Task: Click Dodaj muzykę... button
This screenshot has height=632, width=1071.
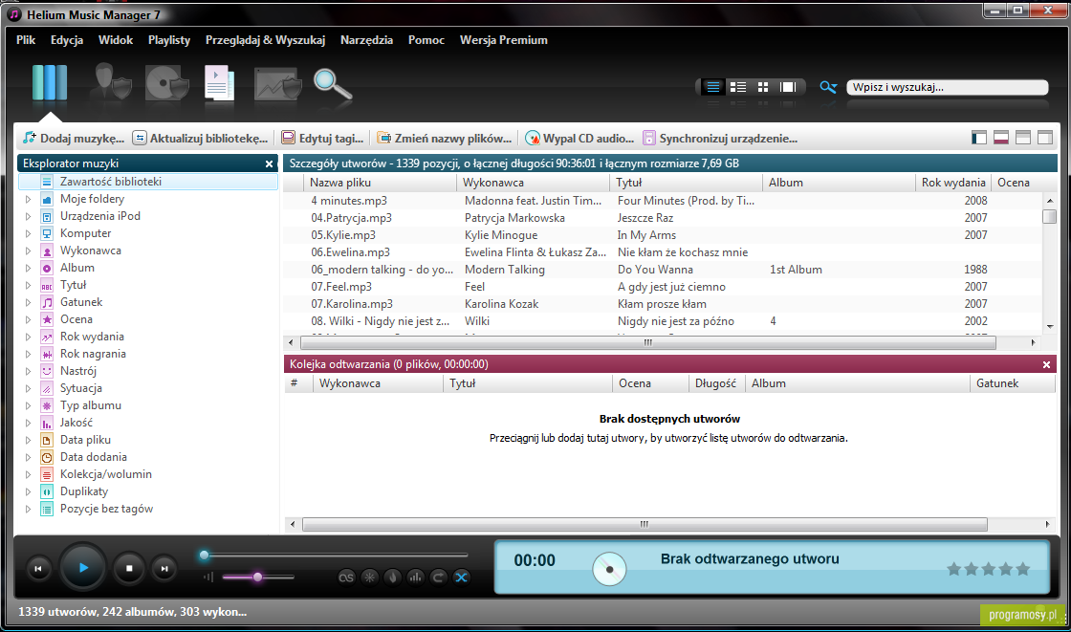Action: pos(74,138)
